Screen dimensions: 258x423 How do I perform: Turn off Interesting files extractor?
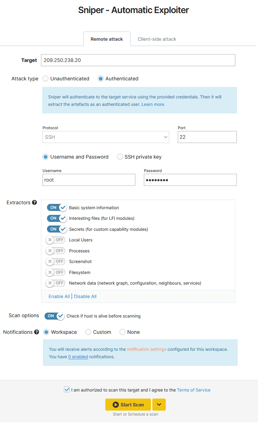57,218
